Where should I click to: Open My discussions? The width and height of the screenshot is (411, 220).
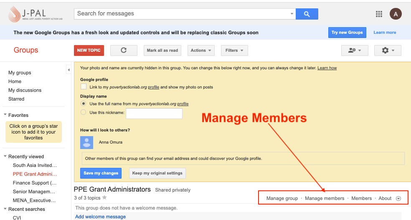click(25, 90)
